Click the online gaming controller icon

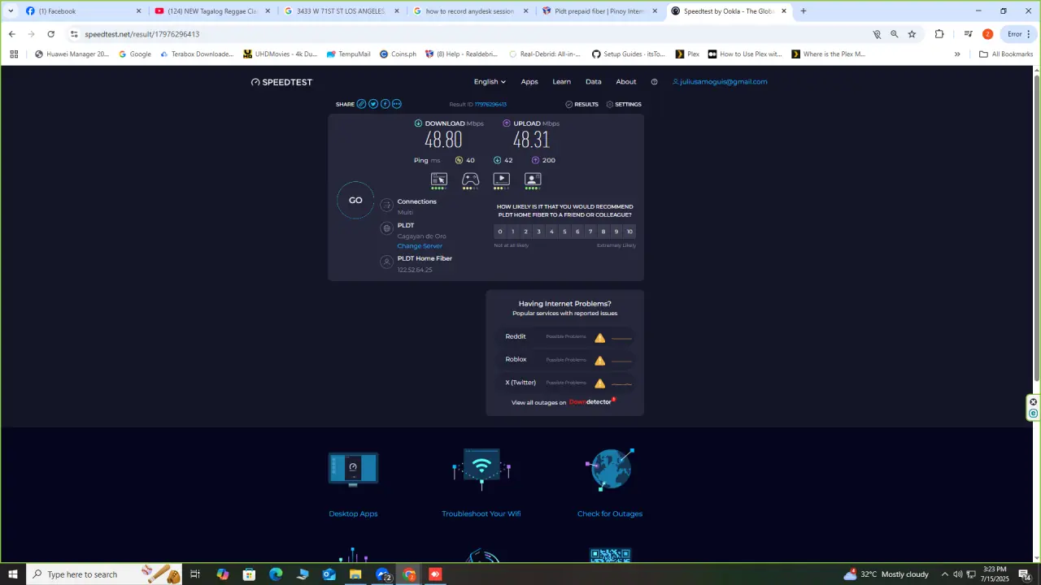click(x=470, y=180)
